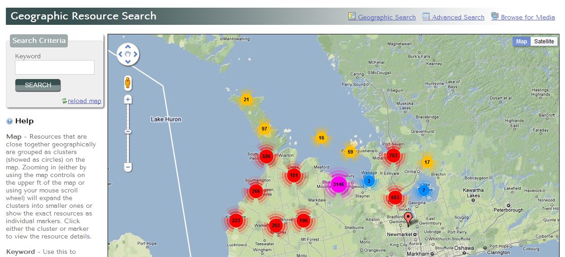Click the red pin marker near Newmarket

[x=408, y=219]
